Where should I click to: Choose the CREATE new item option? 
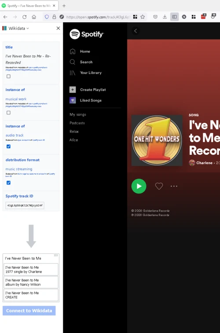point(31,295)
